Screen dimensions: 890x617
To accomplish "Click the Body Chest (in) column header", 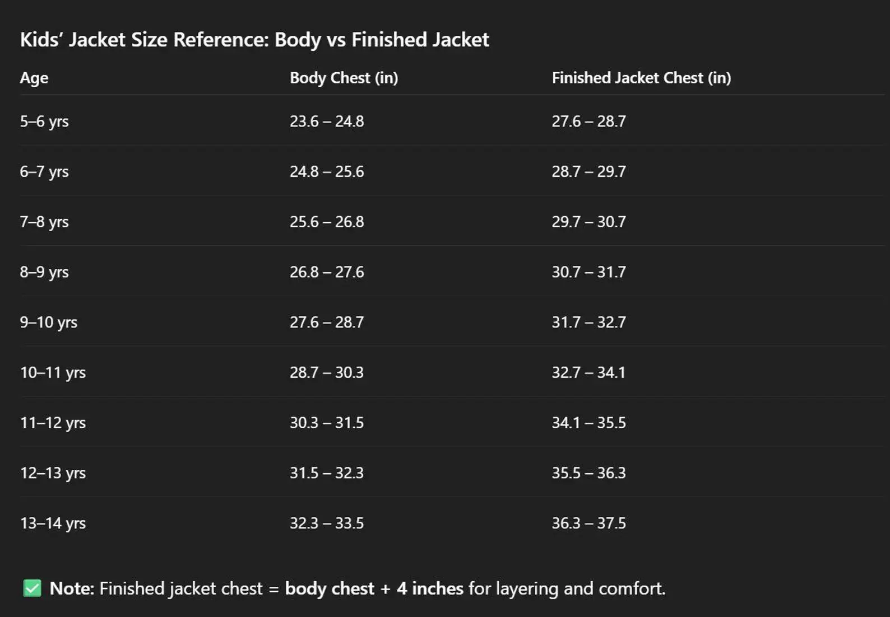I will click(344, 78).
